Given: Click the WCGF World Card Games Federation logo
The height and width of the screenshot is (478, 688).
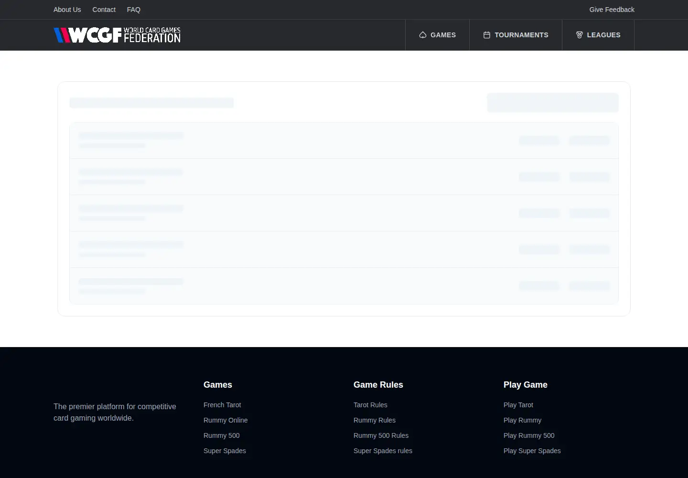Looking at the screenshot, I should pos(117,35).
